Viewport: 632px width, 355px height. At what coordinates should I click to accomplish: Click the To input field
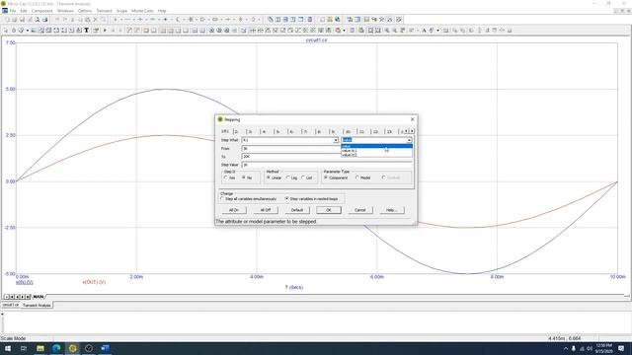291,157
